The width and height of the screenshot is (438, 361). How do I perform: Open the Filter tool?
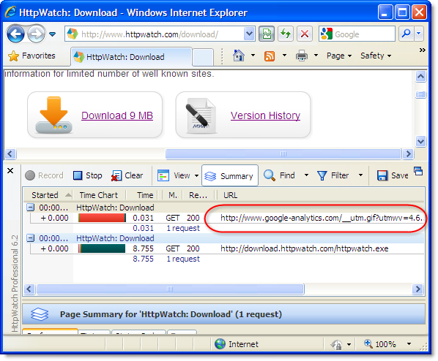(x=333, y=175)
